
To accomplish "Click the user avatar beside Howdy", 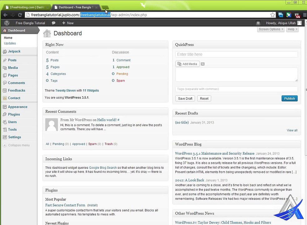I will 300,23.
